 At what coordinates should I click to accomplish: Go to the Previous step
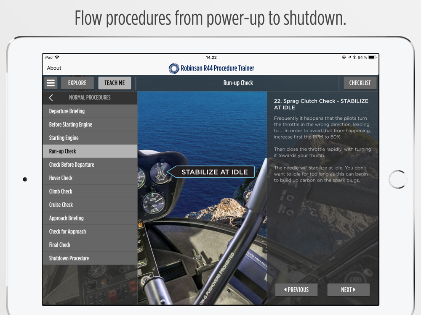[296, 290]
